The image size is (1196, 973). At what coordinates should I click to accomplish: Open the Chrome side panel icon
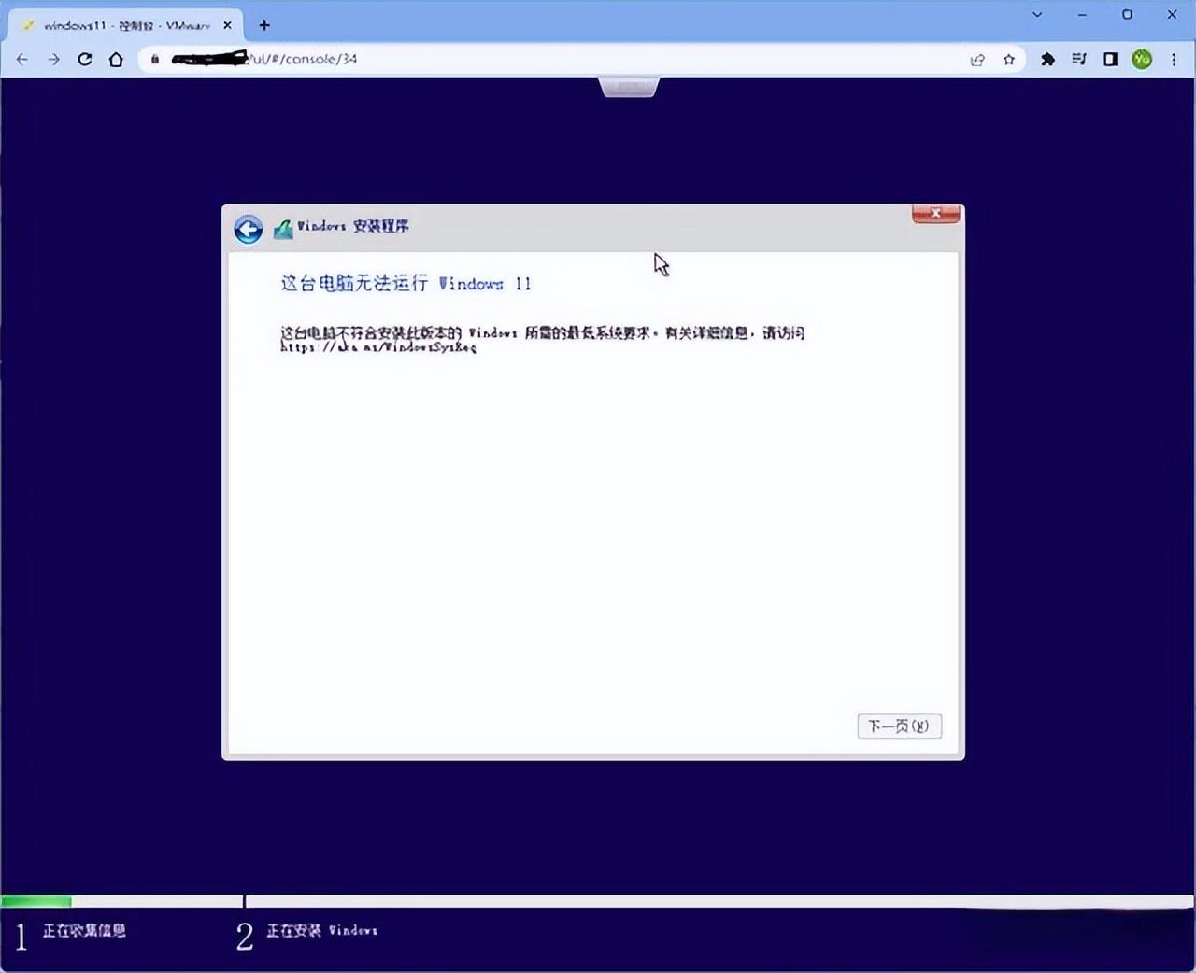(1110, 59)
